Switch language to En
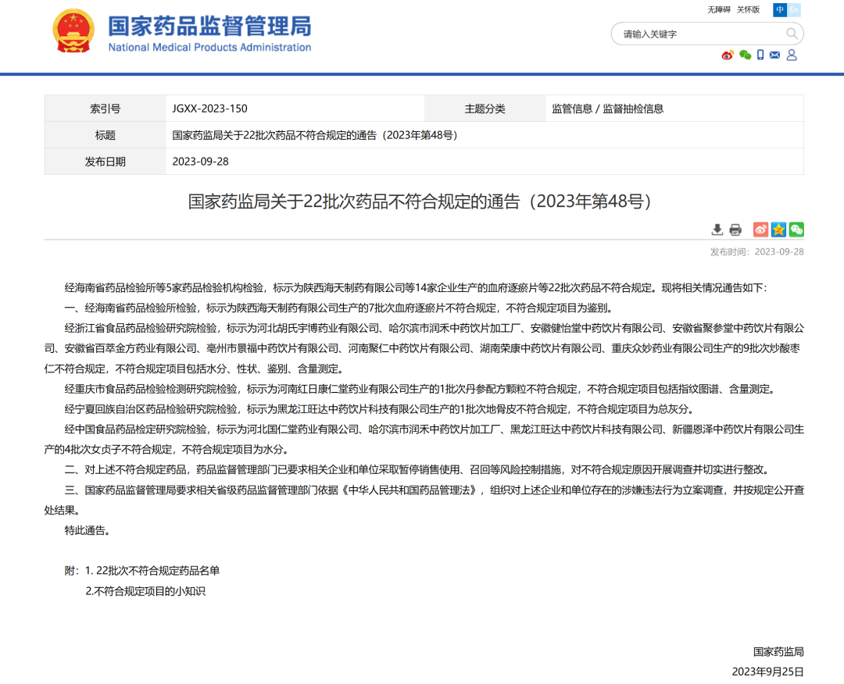Screen dimensions: 844x684 [794, 9]
